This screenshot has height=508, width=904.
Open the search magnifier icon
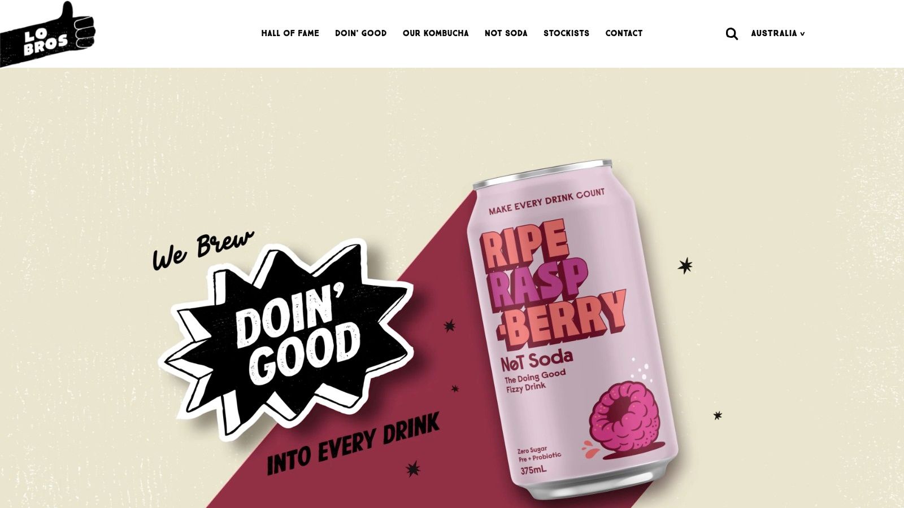732,34
